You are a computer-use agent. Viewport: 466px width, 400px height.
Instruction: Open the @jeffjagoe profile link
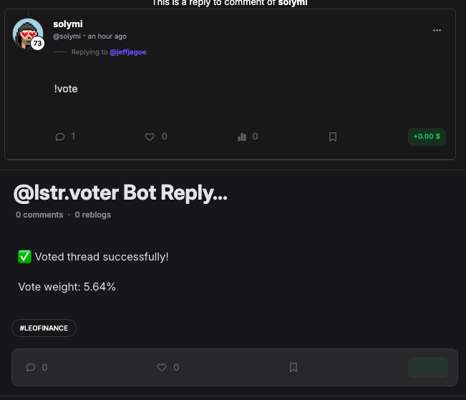[127, 52]
